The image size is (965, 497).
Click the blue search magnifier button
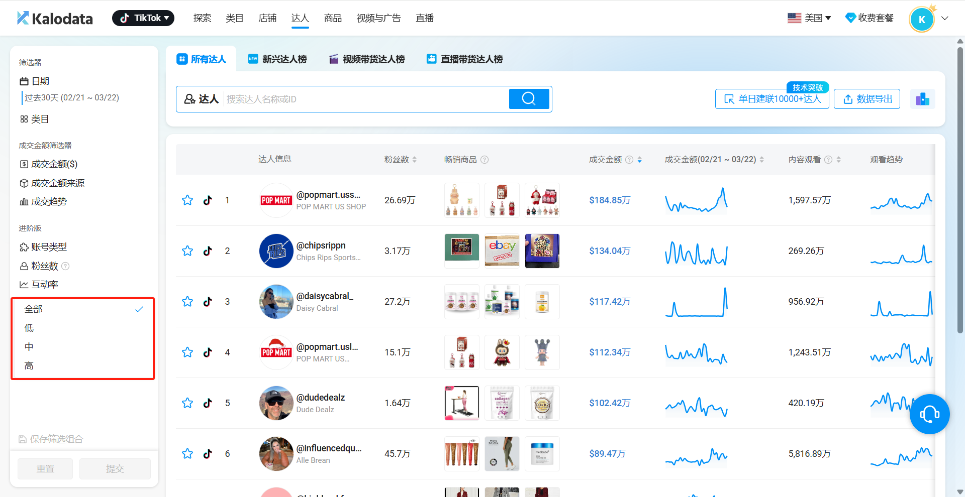529,99
